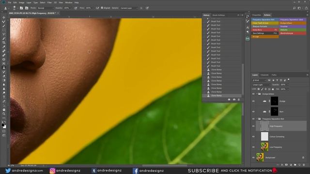Hide the Low Frequency layer

point(253,147)
